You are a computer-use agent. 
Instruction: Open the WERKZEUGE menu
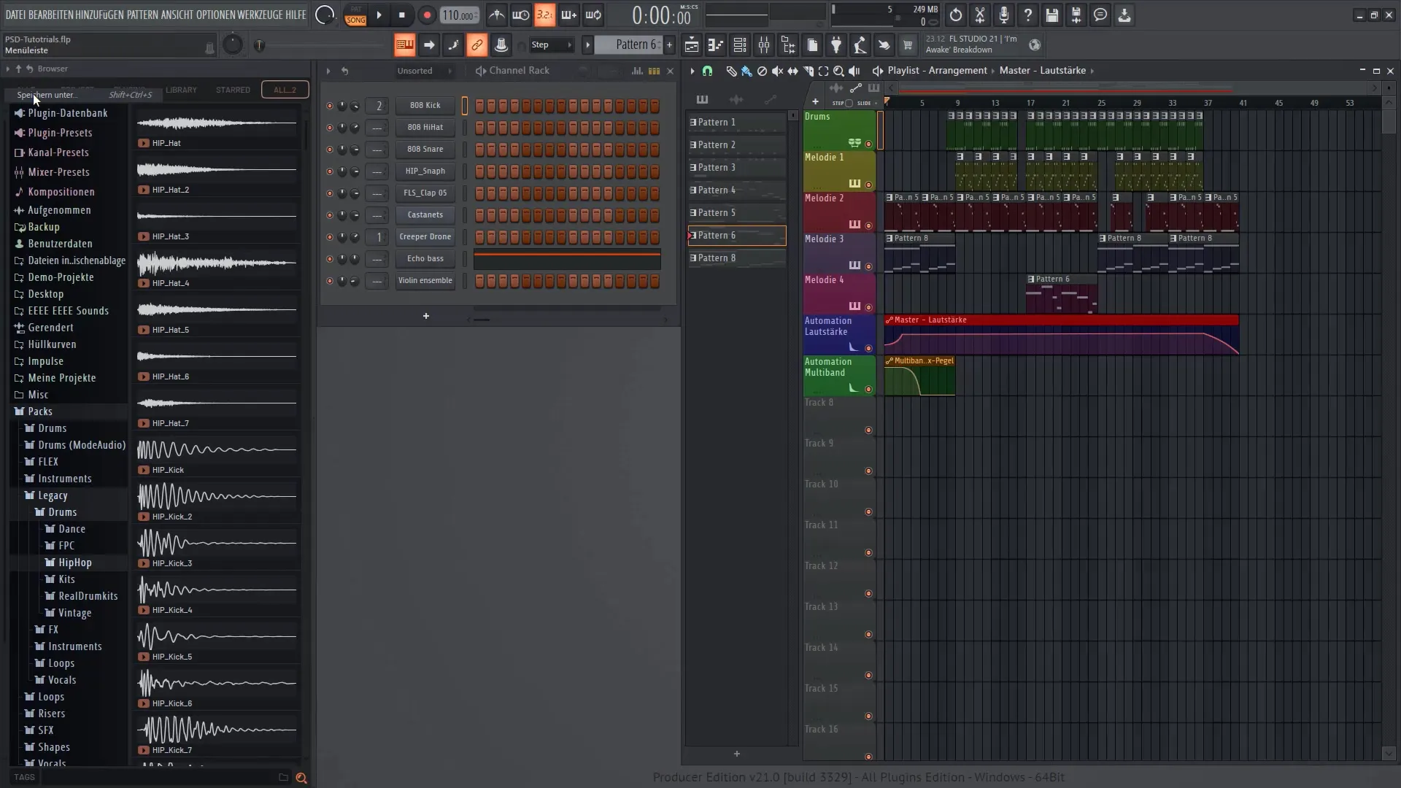click(258, 15)
